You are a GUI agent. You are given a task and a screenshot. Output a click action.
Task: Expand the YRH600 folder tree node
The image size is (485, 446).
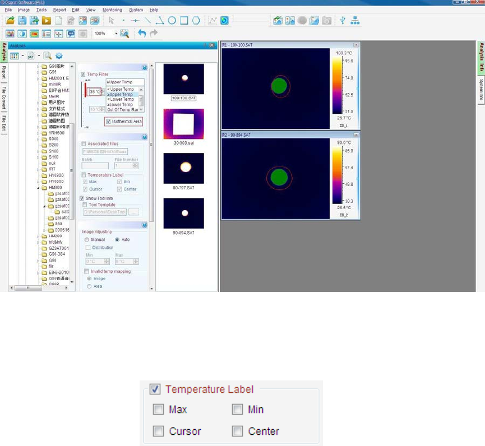[x=38, y=133]
